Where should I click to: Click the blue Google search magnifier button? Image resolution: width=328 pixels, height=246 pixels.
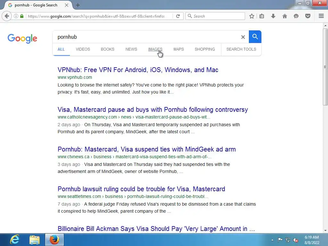pos(255,37)
